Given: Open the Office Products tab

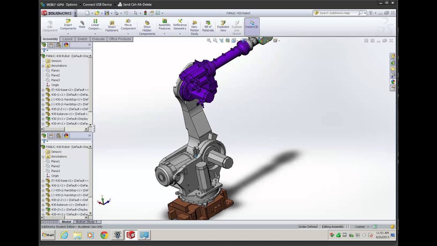Looking at the screenshot, I should coord(120,39).
